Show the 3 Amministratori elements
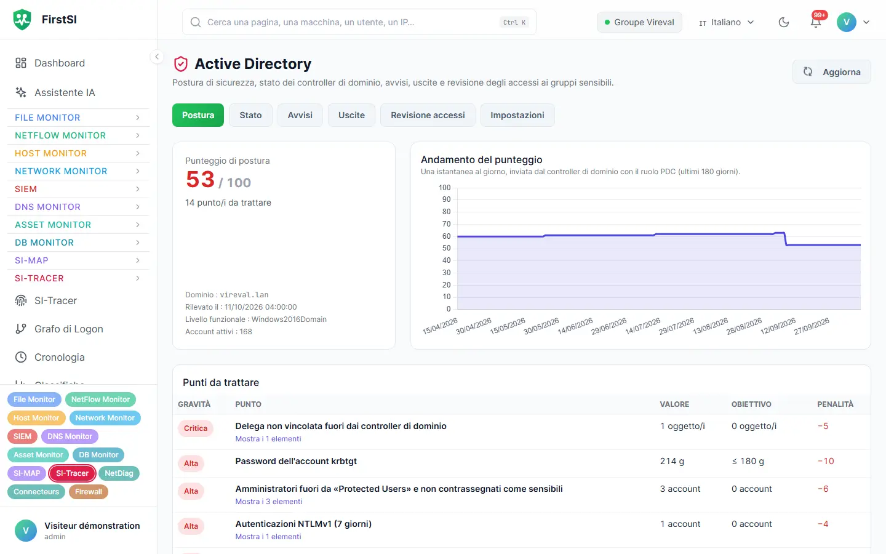The image size is (886, 554). [269, 502]
